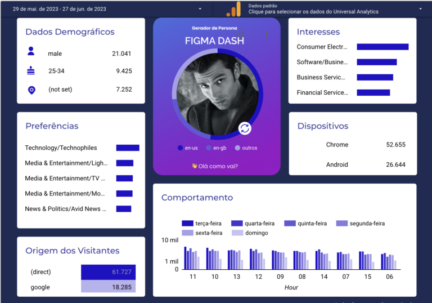Click the en-gb legend dot
The height and width of the screenshot is (303, 432).
(x=209, y=148)
